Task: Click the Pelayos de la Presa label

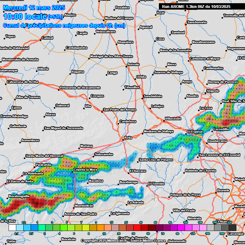Action: tap(185, 195)
